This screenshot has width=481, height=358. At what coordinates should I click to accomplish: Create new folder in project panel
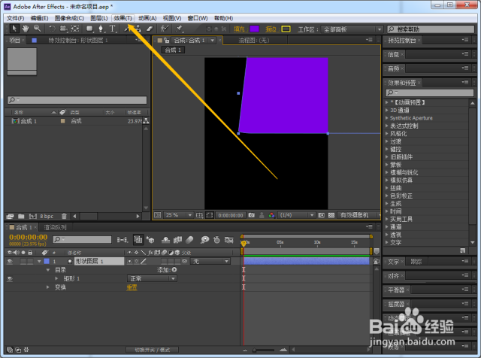click(x=21, y=216)
